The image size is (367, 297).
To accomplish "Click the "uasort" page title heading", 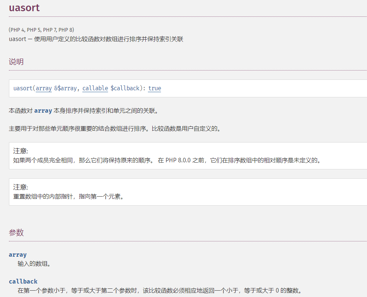I will point(24,8).
